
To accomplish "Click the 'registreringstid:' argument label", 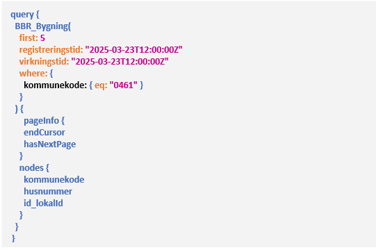I will tap(51, 50).
